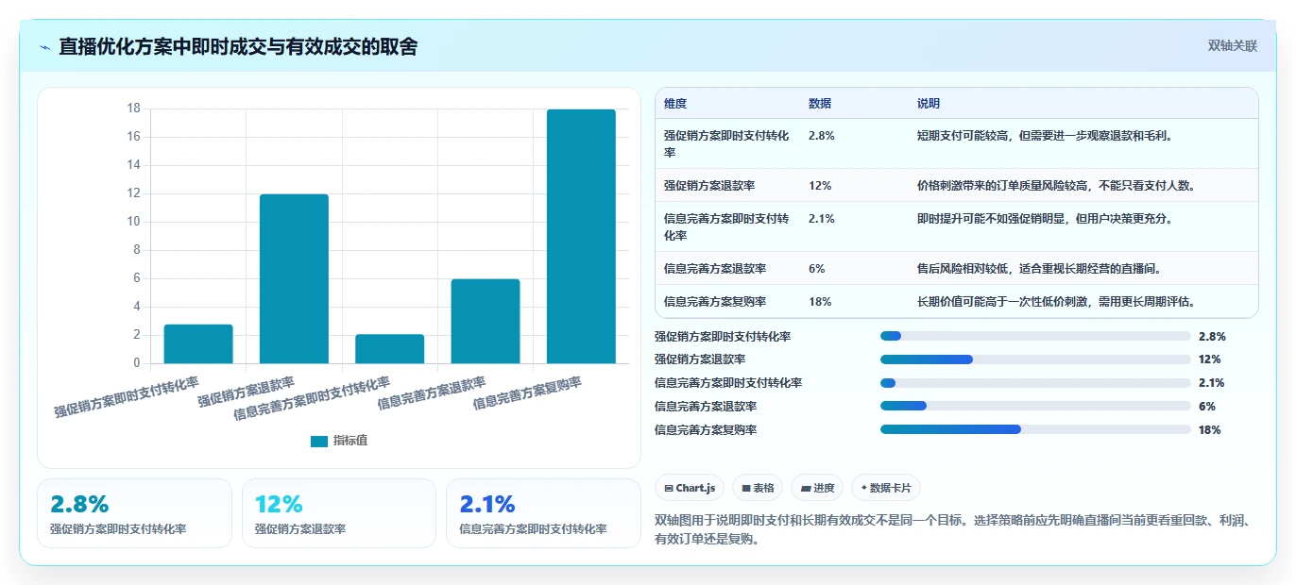This screenshot has height=585, width=1296.
Task: Click the 18% progress bar
Action: 1035,429
